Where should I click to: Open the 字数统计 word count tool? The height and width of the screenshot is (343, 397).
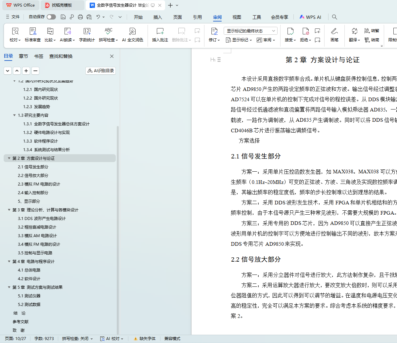coord(87,31)
